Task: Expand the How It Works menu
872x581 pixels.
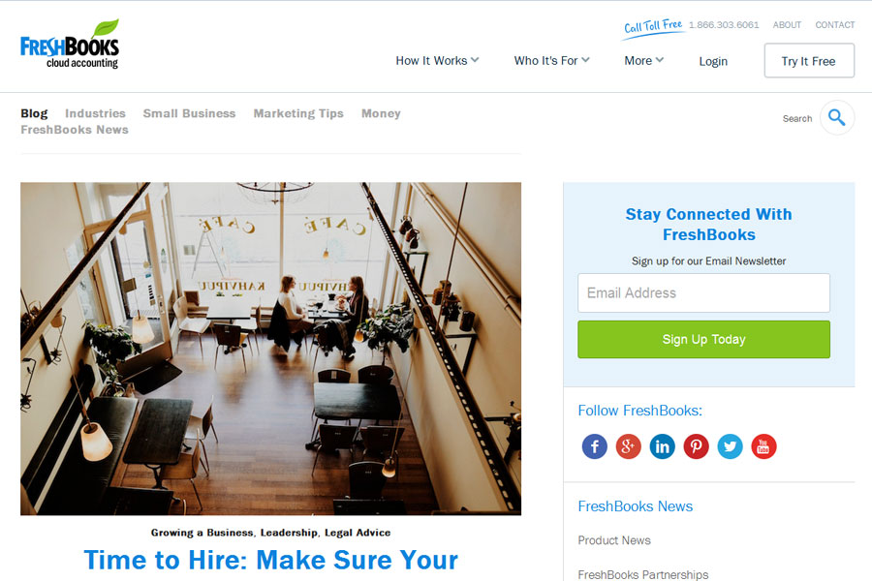Action: (x=437, y=61)
